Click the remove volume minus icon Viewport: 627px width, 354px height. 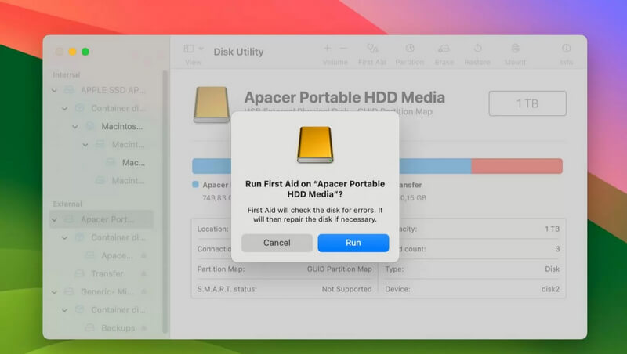click(x=345, y=49)
